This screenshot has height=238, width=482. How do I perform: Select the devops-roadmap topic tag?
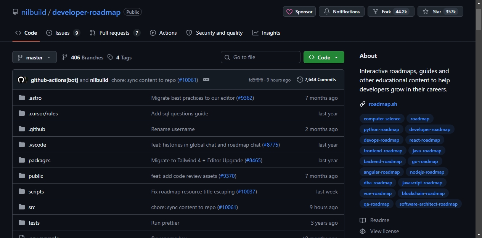(381, 140)
